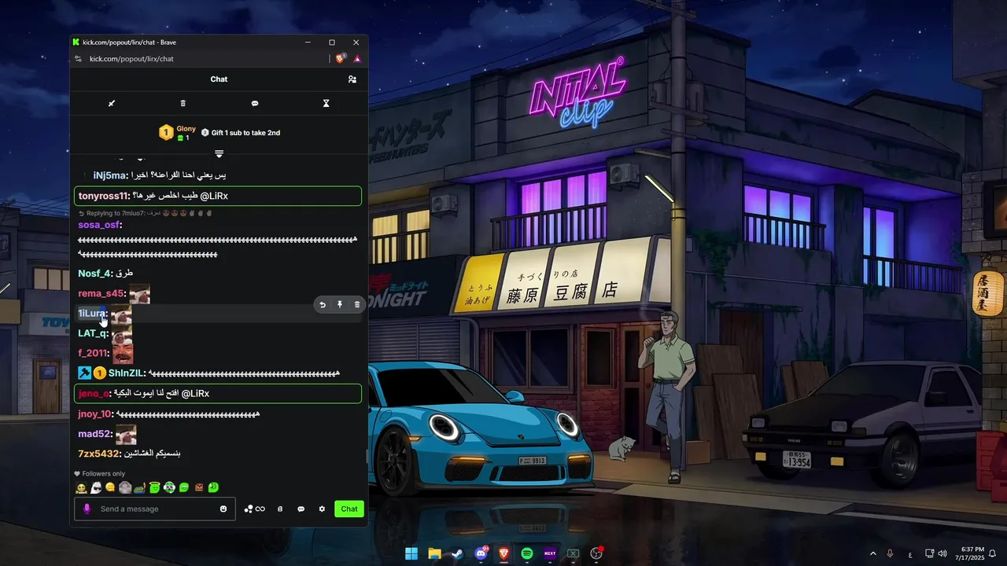1007x566 pixels.
Task: Select the kick.com/popout/lirx/chat address bar
Action: (131, 59)
